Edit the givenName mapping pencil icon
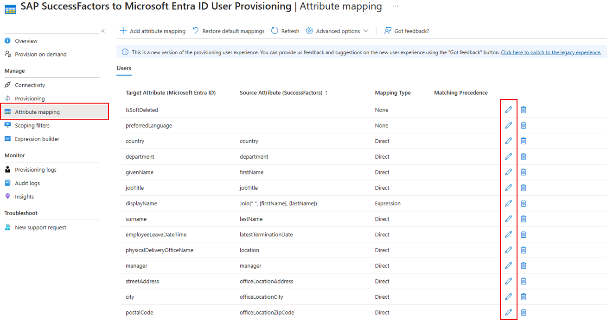 coord(509,172)
